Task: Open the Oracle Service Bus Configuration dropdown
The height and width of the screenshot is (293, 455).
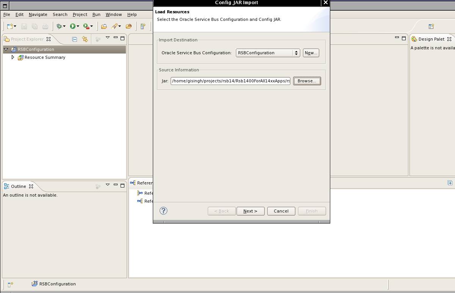Action: pos(268,53)
